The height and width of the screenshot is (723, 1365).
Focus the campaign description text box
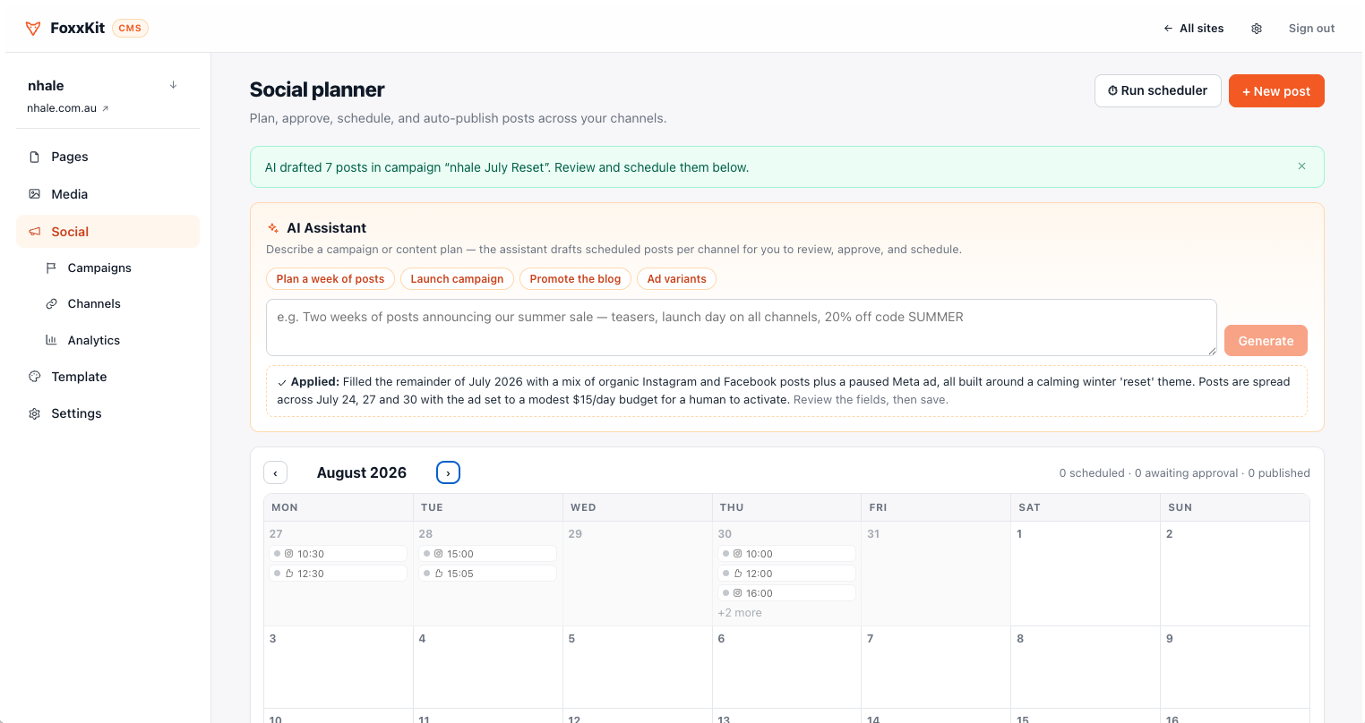pyautogui.click(x=742, y=327)
